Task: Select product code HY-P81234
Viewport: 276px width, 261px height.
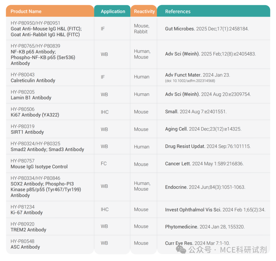Action: click(22, 207)
